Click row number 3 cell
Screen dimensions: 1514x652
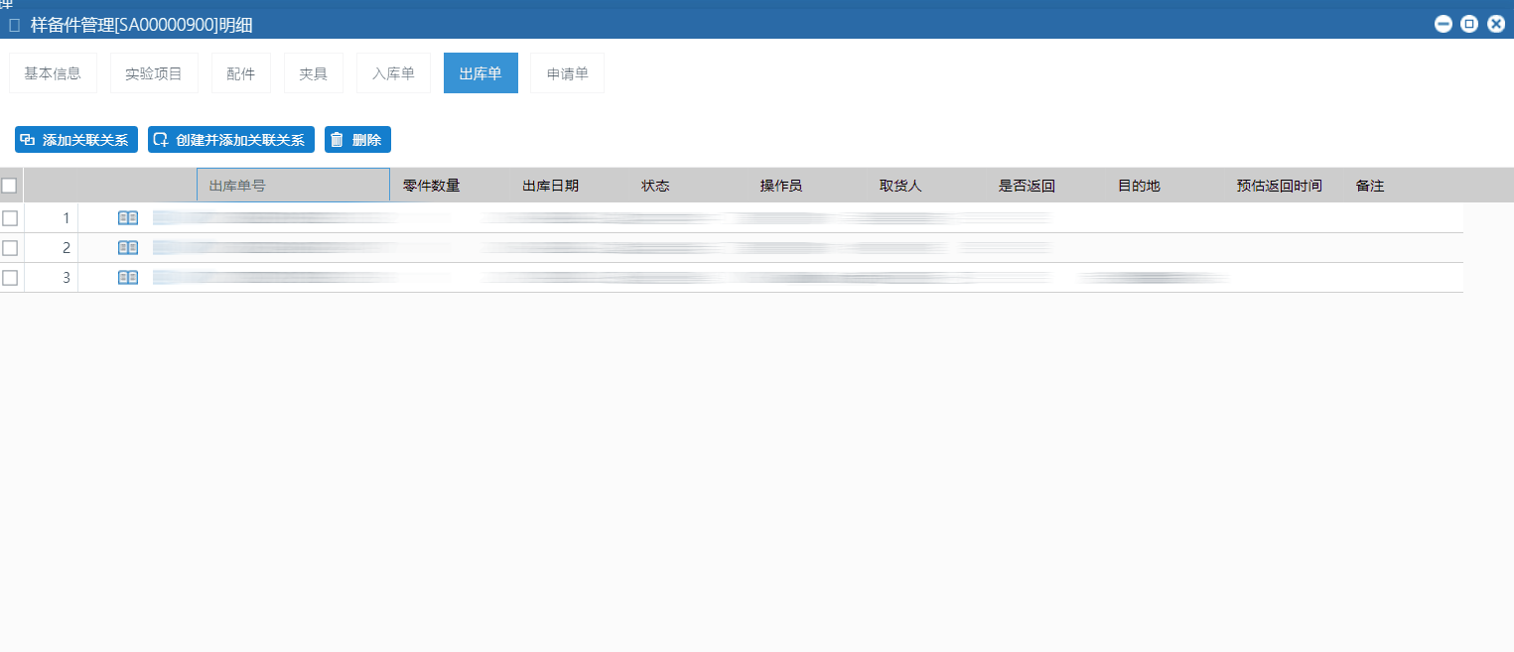tap(51, 278)
